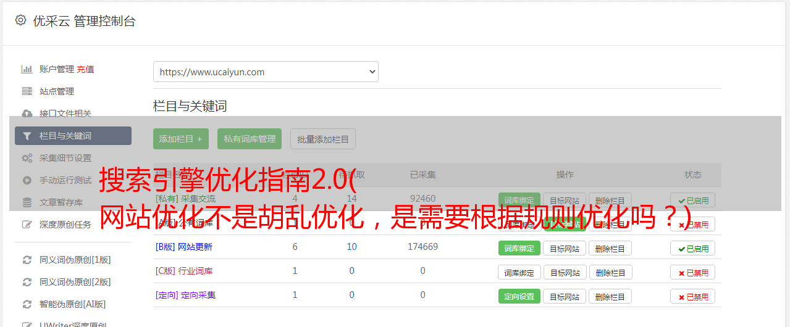Click the 操作 column header
790x327 pixels.
point(565,175)
